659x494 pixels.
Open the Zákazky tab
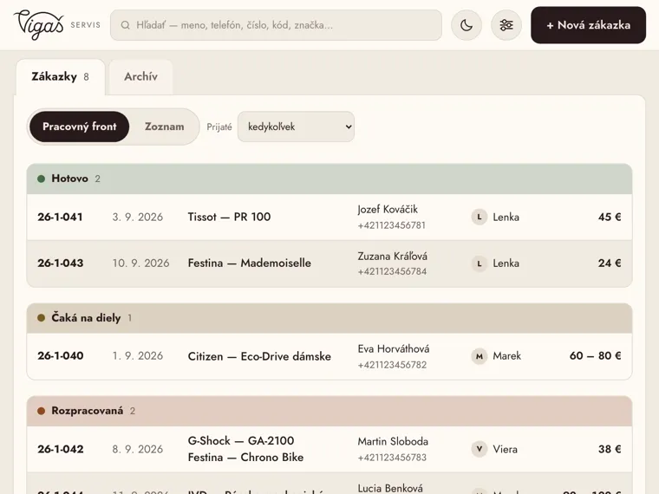coord(61,77)
